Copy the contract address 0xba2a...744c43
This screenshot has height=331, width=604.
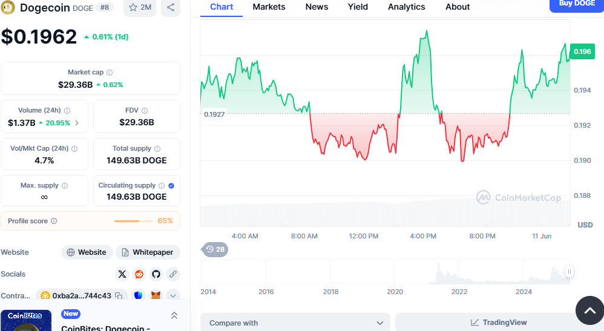point(119,296)
